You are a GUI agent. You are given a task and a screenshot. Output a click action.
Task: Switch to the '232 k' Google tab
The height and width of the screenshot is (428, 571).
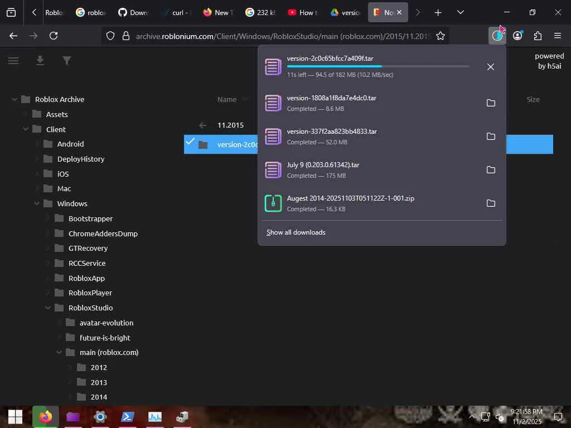pyautogui.click(x=261, y=12)
